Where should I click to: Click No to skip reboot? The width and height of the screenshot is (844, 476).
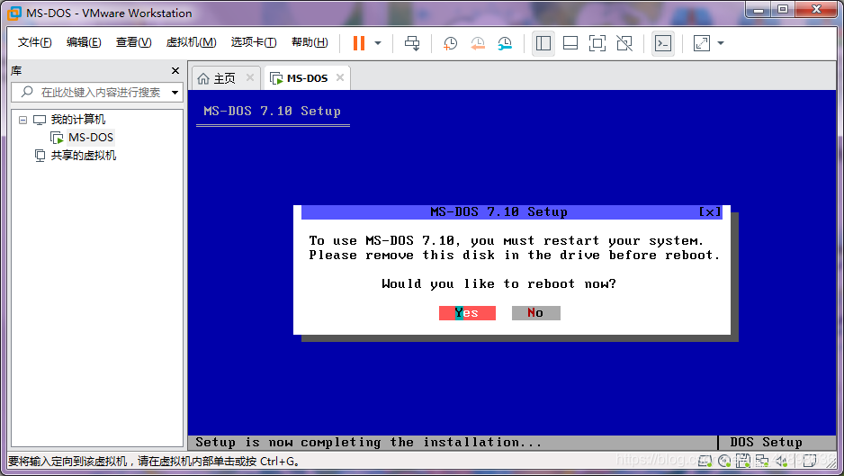pos(535,313)
